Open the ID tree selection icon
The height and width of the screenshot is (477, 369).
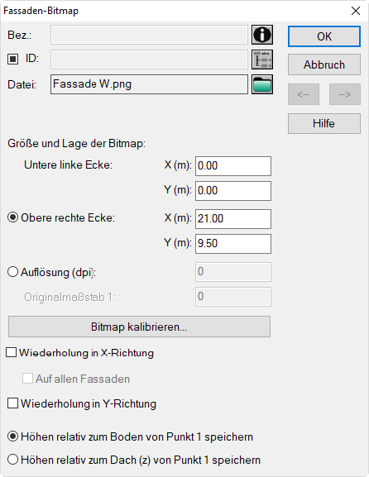pyautogui.click(x=262, y=60)
